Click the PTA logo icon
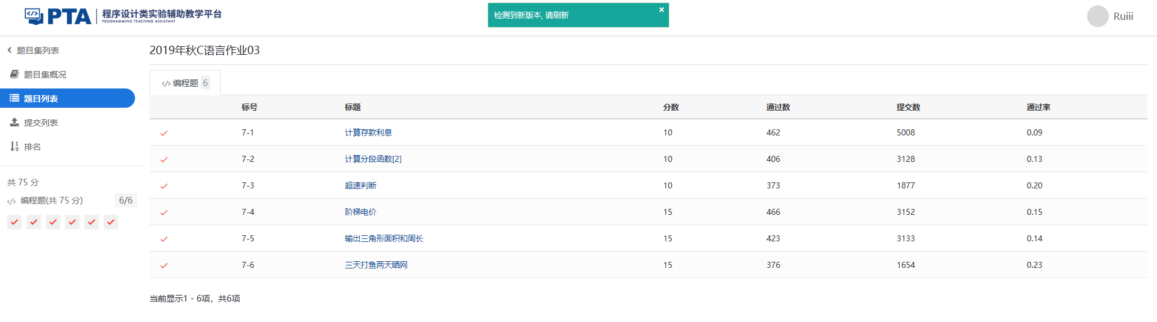 tap(34, 16)
